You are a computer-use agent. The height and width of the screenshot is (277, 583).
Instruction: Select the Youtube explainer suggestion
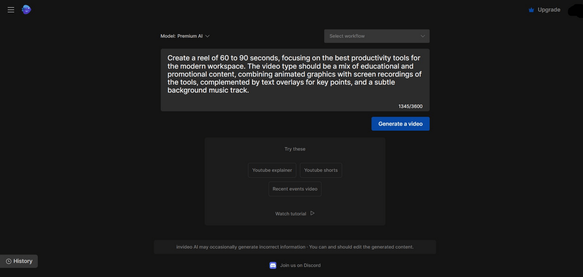pyautogui.click(x=272, y=170)
